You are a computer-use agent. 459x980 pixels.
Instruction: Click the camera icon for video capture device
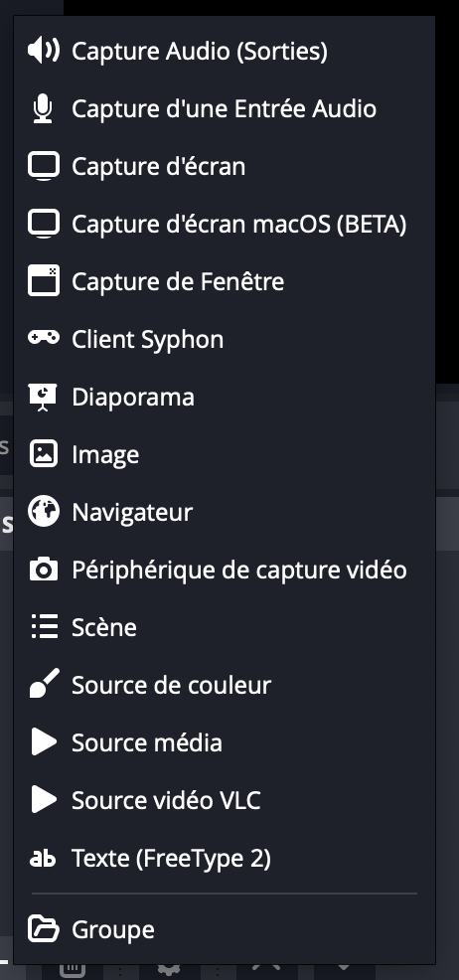coord(44,570)
